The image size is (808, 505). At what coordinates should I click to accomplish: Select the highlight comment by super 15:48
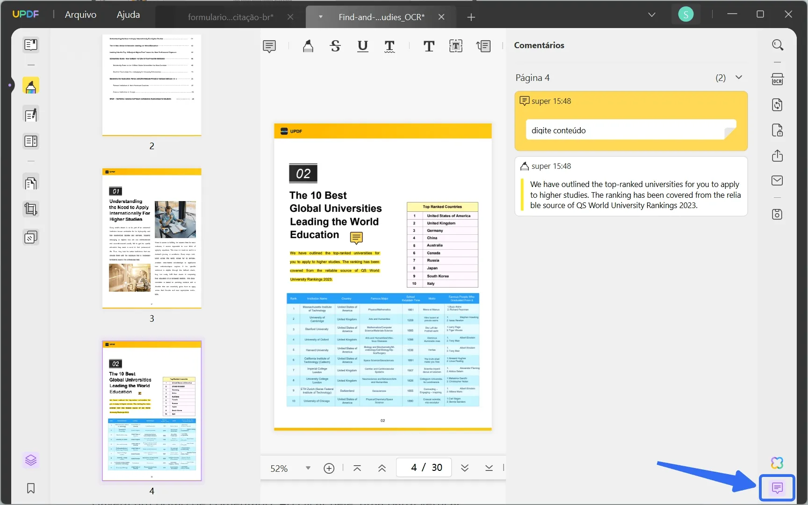tap(631, 186)
